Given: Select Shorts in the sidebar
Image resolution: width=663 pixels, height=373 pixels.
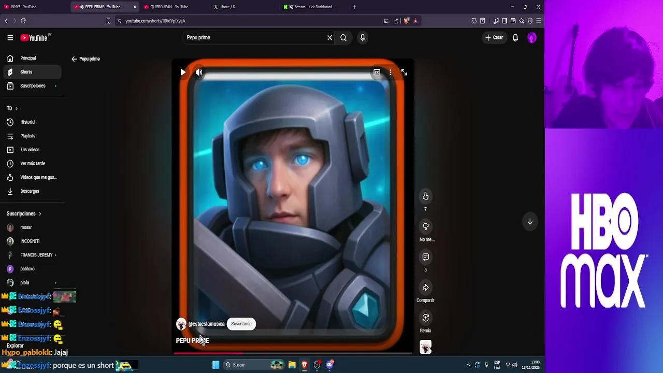Looking at the screenshot, I should click(x=32, y=72).
